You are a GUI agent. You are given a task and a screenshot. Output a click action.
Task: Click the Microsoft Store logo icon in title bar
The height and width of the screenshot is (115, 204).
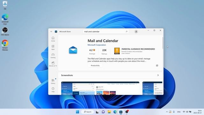click(x=56, y=32)
